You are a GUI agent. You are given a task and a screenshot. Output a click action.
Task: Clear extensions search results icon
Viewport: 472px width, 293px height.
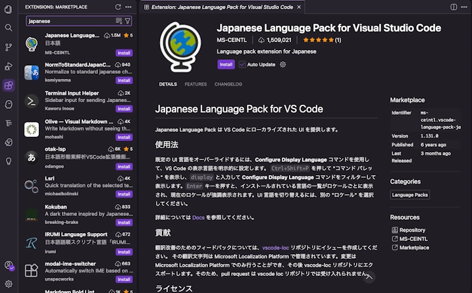coord(119,21)
